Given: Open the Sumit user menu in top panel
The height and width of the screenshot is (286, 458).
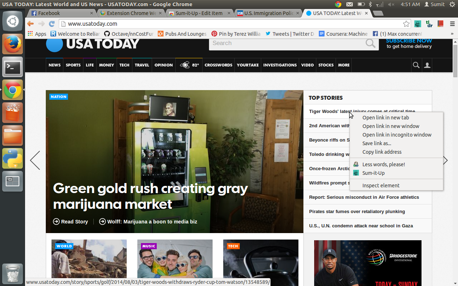Looking at the screenshot, I should tap(434, 4).
